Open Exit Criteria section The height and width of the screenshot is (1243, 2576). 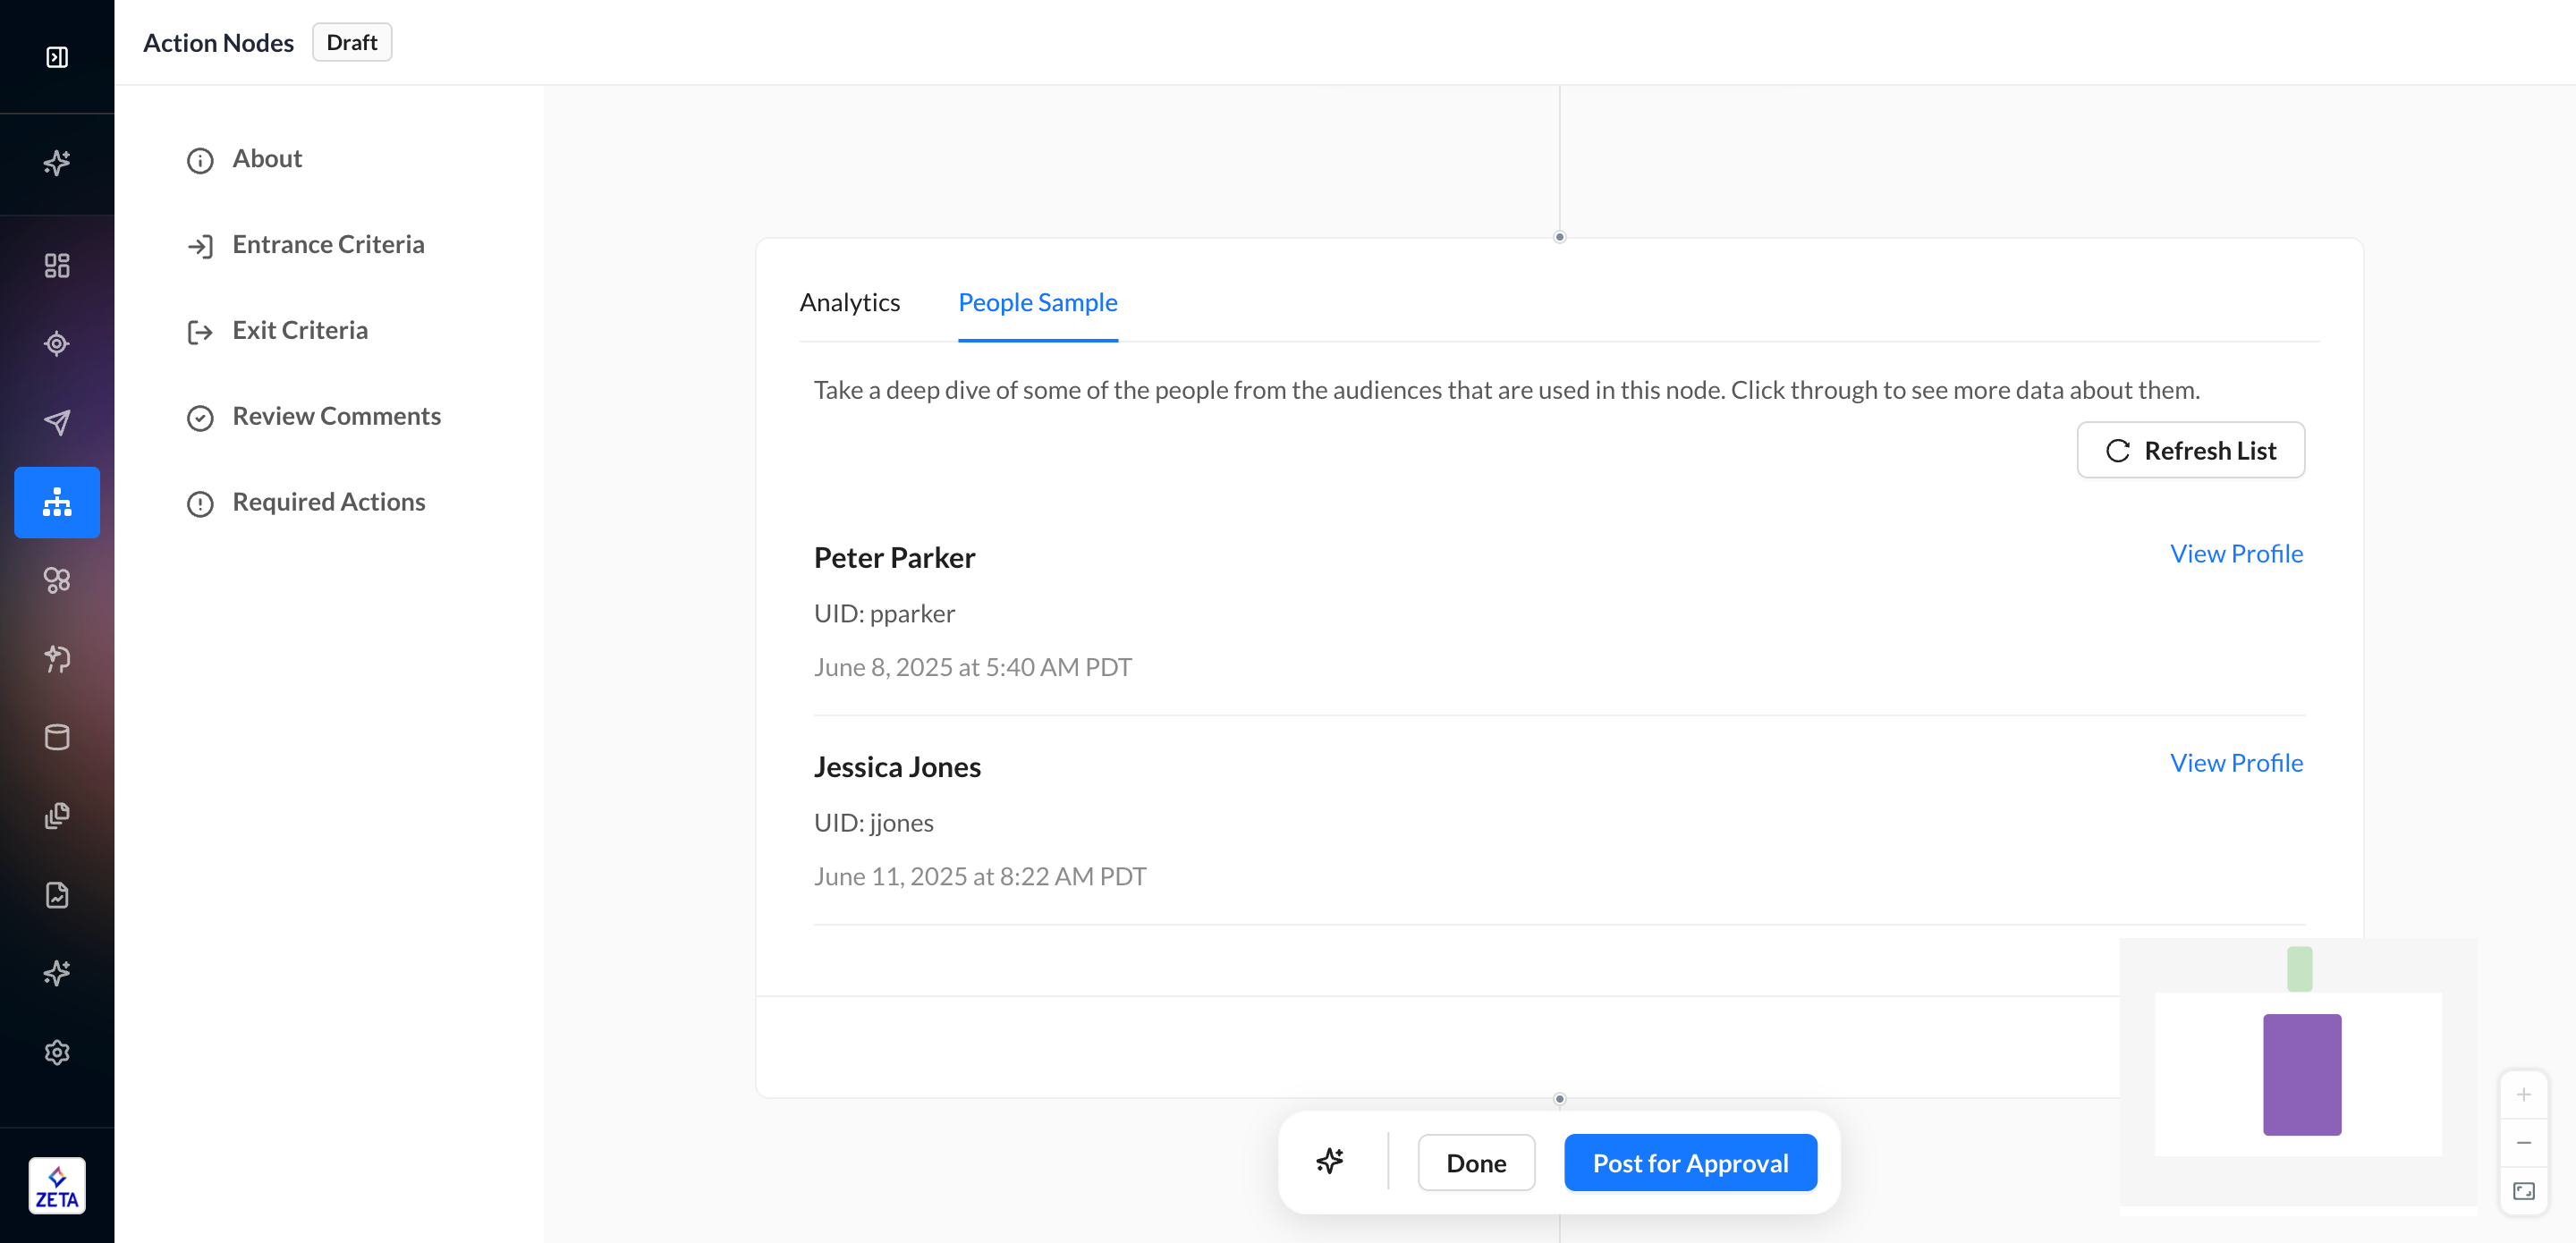[299, 331]
